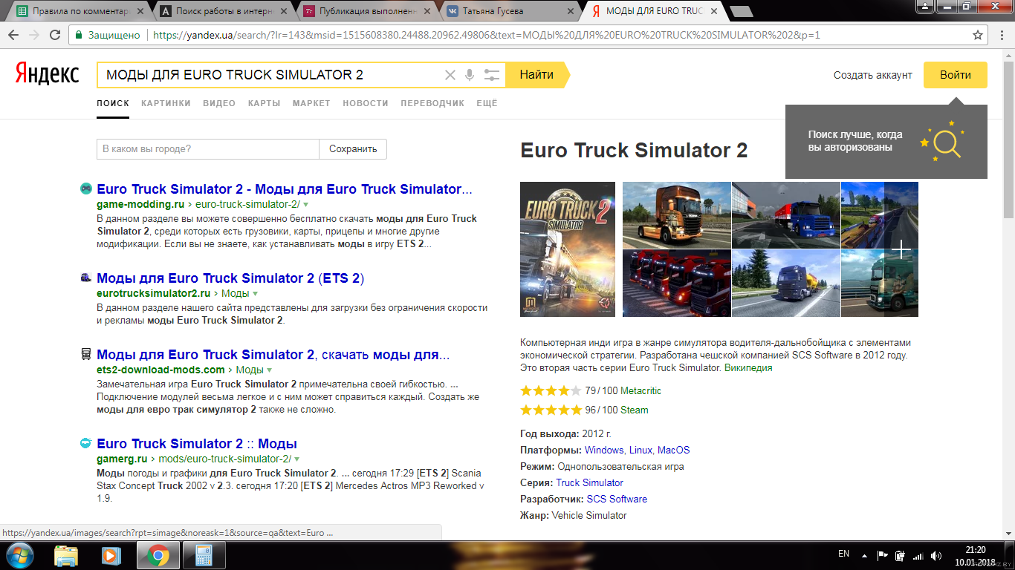Open row of red trucks thumbnail

click(676, 284)
